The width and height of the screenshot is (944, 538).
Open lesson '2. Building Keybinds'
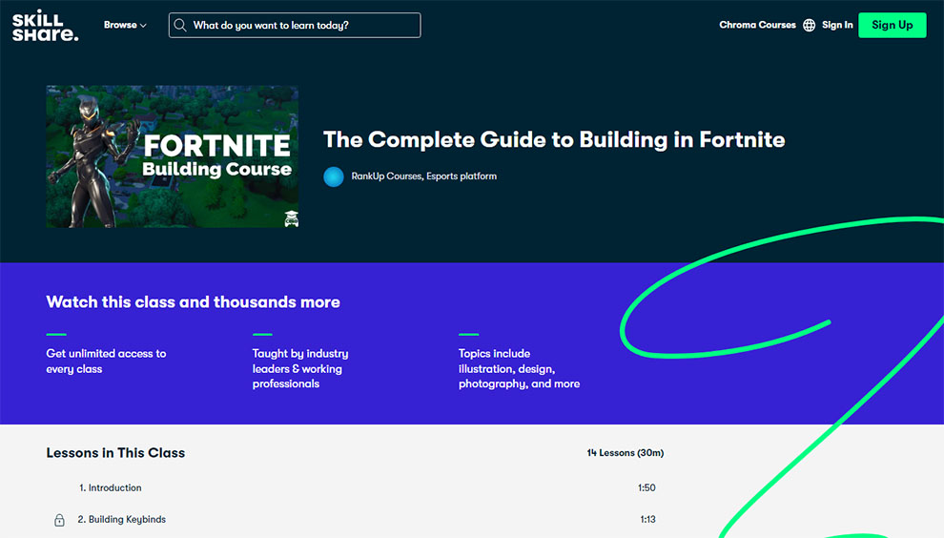pos(122,519)
